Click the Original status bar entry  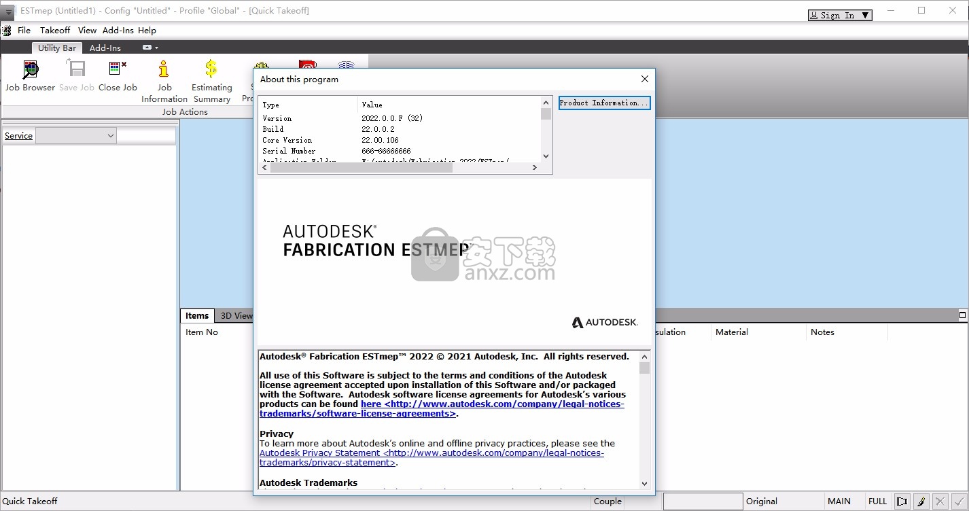tap(762, 501)
